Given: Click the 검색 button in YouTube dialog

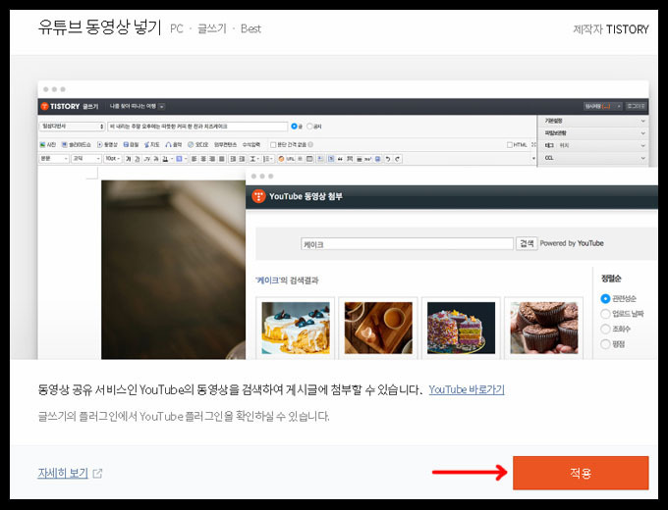Looking at the screenshot, I should tap(527, 243).
